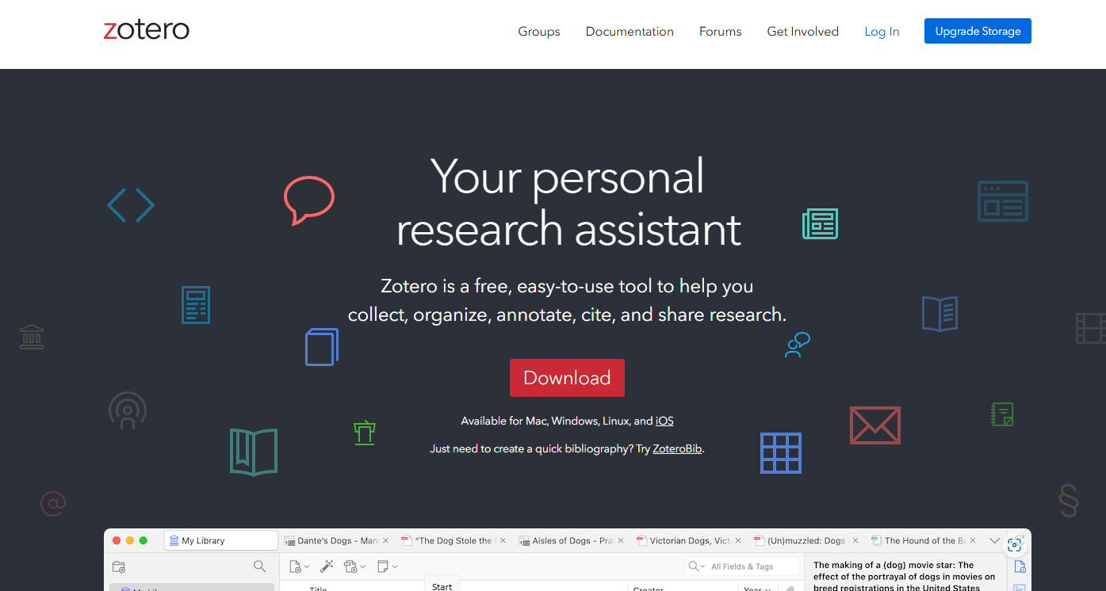
Task: Click the Start tooltip label
Action: [442, 585]
